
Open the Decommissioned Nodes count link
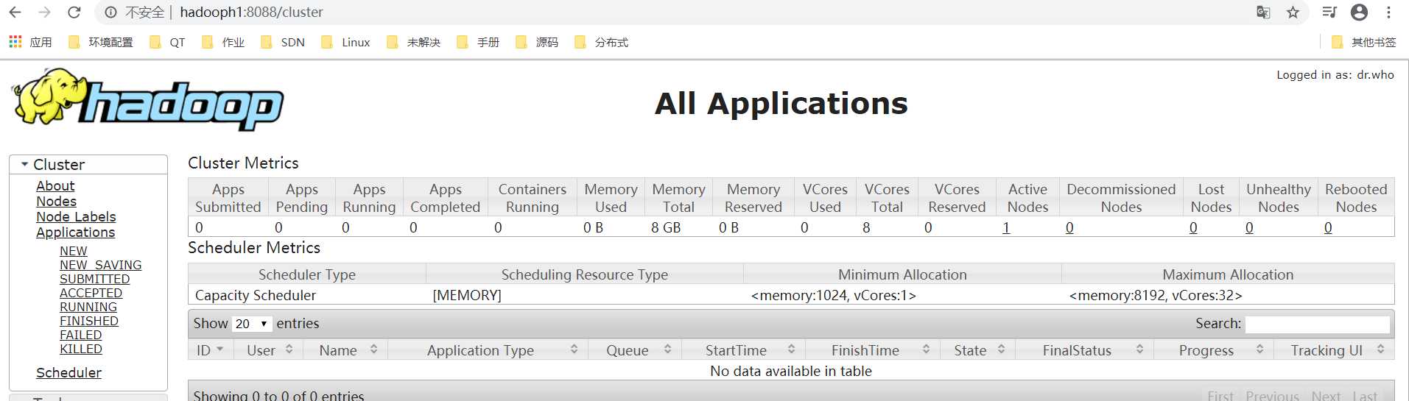tap(1069, 228)
